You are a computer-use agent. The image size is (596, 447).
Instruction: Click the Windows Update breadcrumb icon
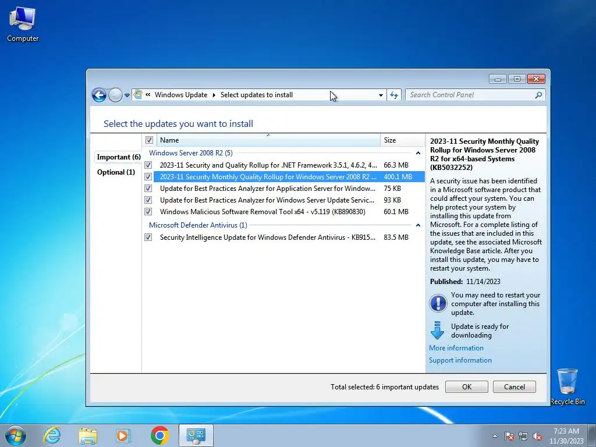pyautogui.click(x=138, y=95)
